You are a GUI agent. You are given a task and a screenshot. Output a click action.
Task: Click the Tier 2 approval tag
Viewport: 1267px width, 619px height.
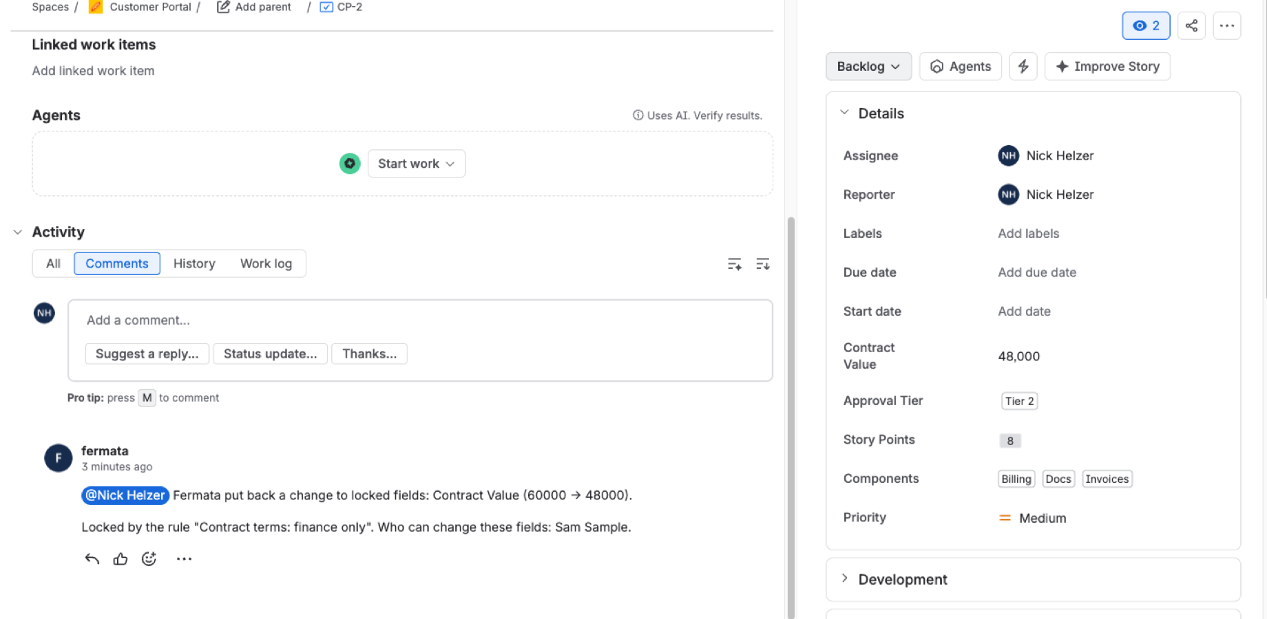[x=1020, y=401]
